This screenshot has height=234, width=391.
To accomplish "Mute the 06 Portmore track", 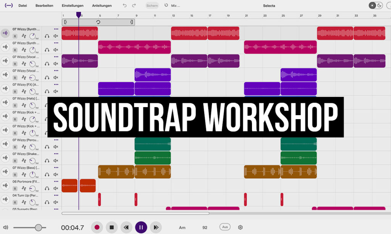I will (56, 188).
